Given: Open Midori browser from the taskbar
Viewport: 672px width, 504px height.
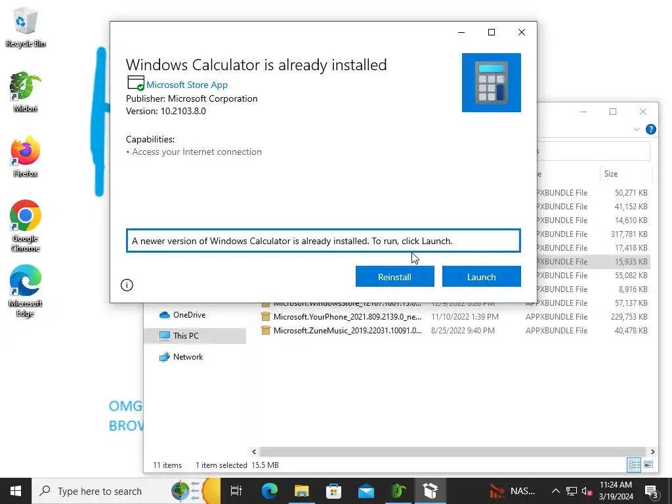Looking at the screenshot, I should (x=398, y=491).
